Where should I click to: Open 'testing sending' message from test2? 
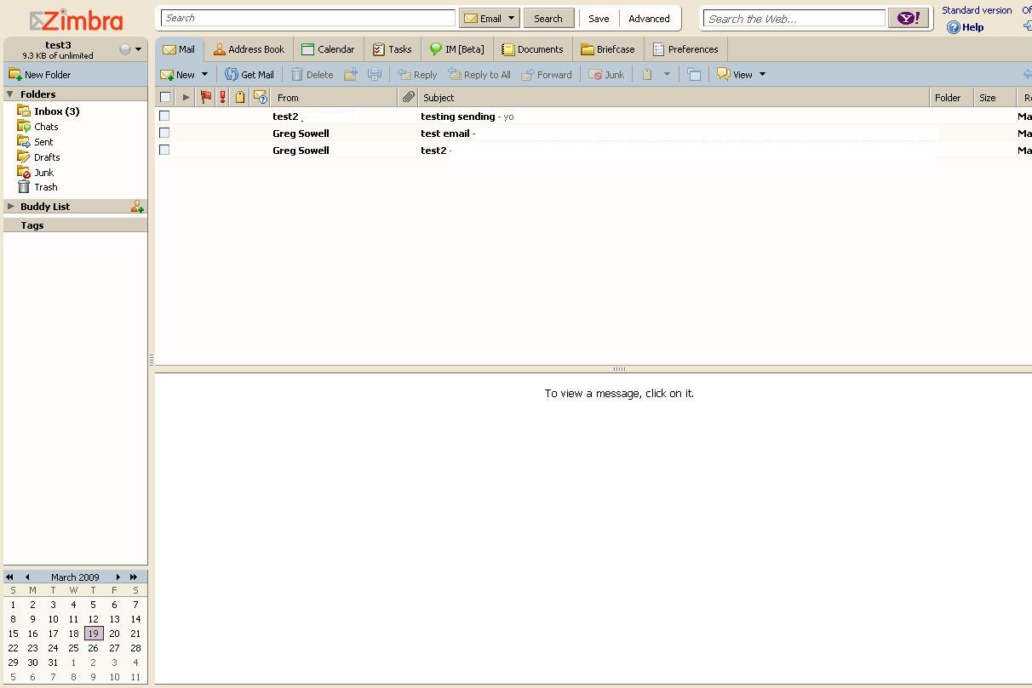(x=593, y=116)
